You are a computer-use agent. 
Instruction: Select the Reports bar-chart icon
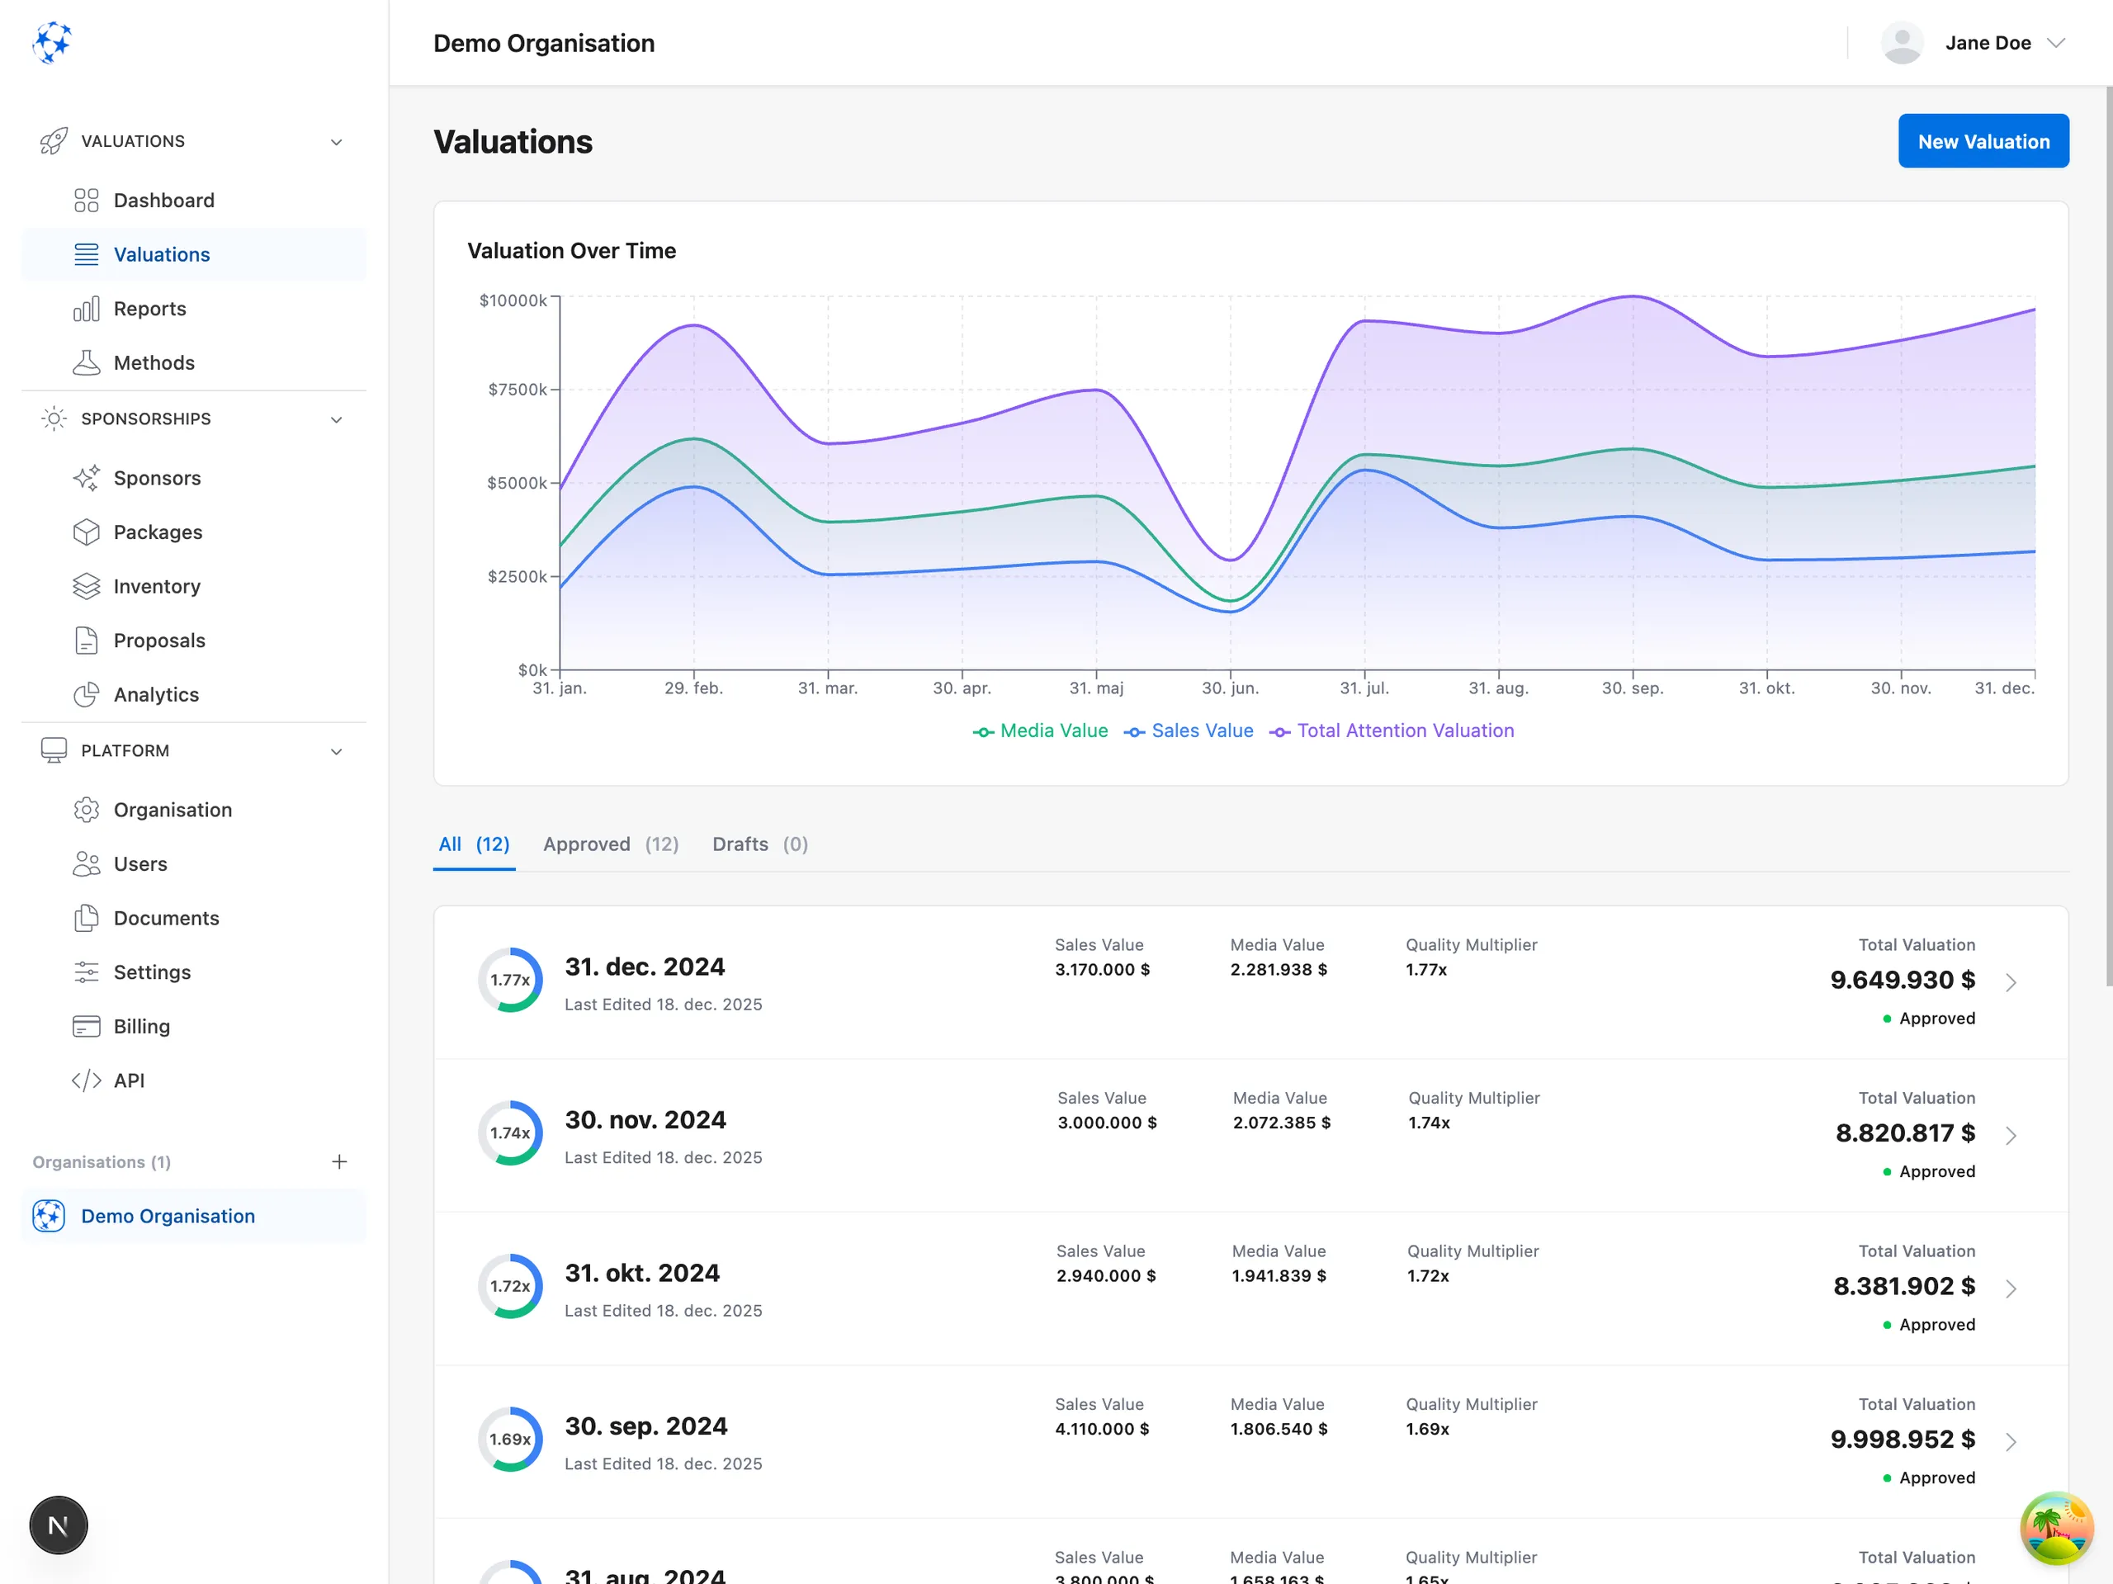[86, 309]
